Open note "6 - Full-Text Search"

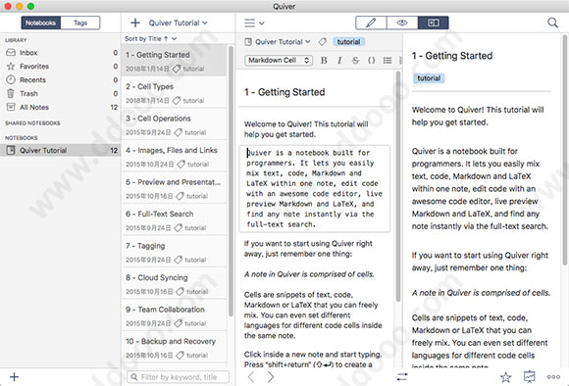click(175, 220)
